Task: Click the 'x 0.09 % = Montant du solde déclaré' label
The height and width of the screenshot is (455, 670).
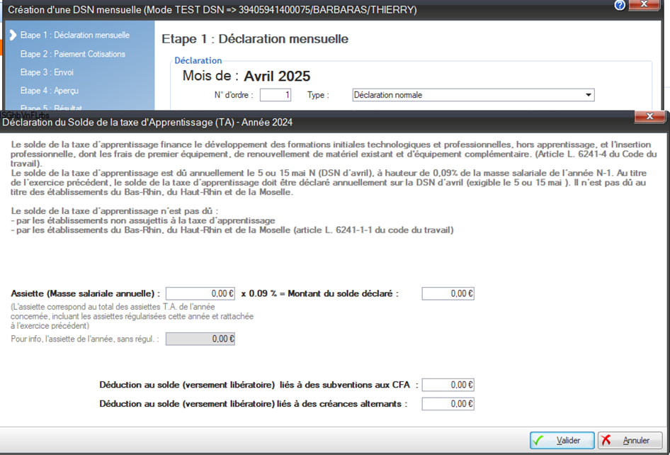Action: click(x=319, y=294)
